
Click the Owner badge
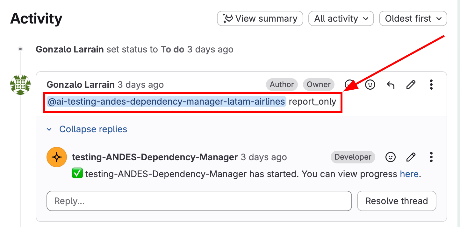point(319,85)
